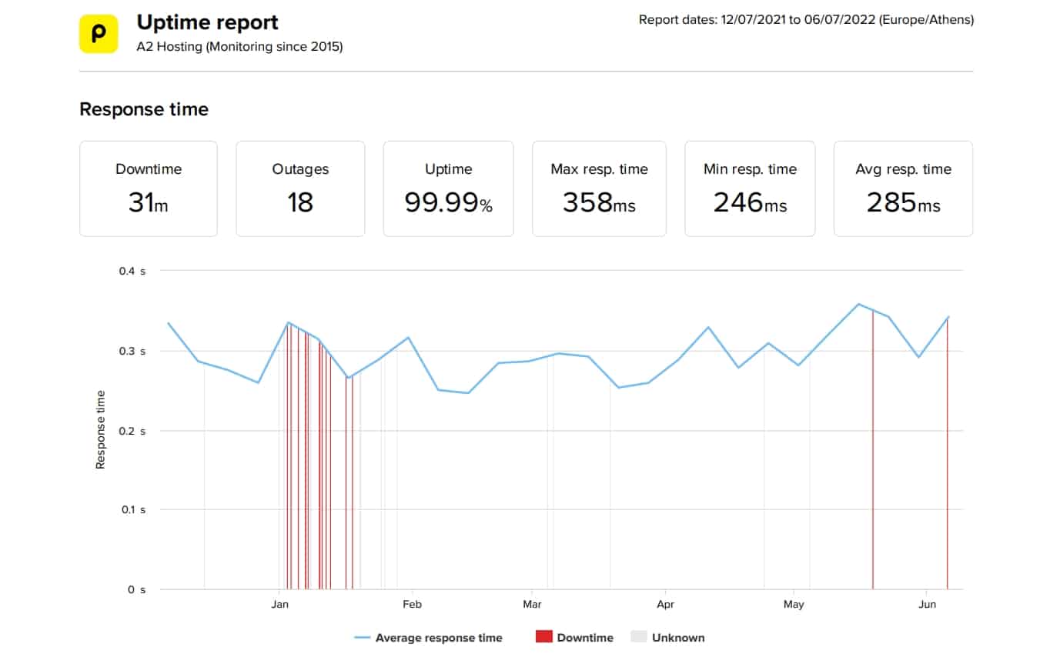The image size is (1050, 654).
Task: Click the Mar label on the x-axis
Action: coord(532,605)
